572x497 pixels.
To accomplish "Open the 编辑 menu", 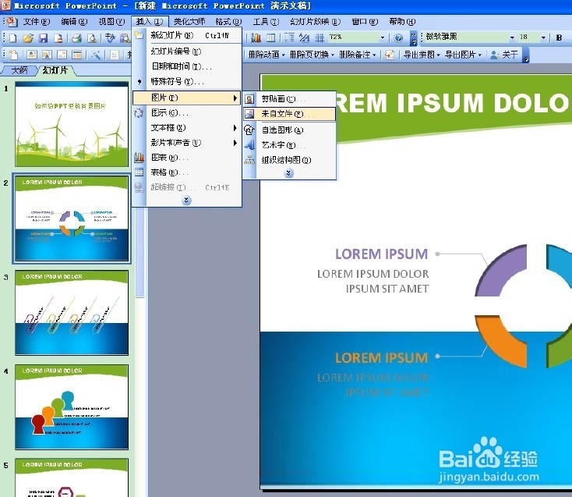I will point(74,22).
